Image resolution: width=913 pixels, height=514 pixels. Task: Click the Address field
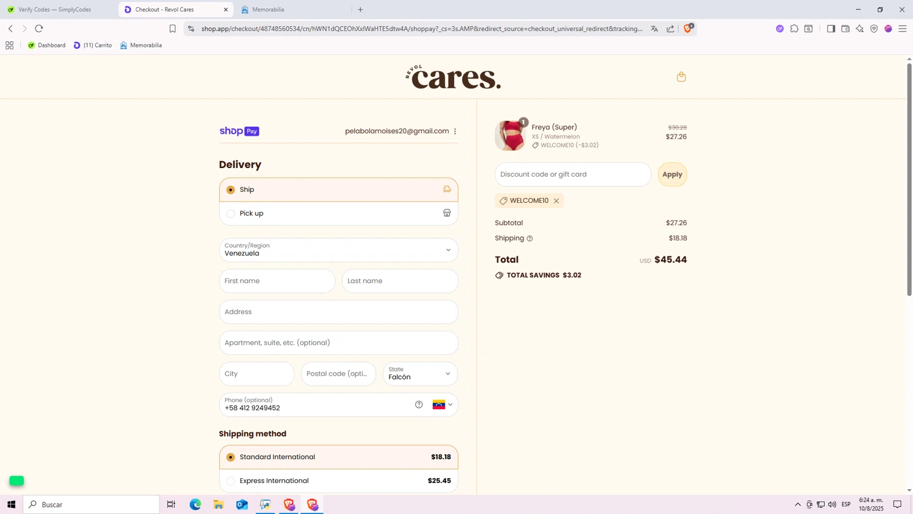(x=338, y=312)
